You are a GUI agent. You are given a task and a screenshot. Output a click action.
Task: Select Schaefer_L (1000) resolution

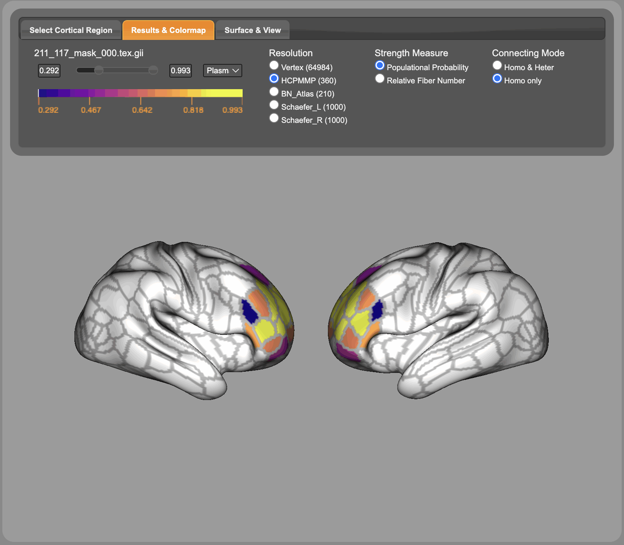tap(274, 105)
